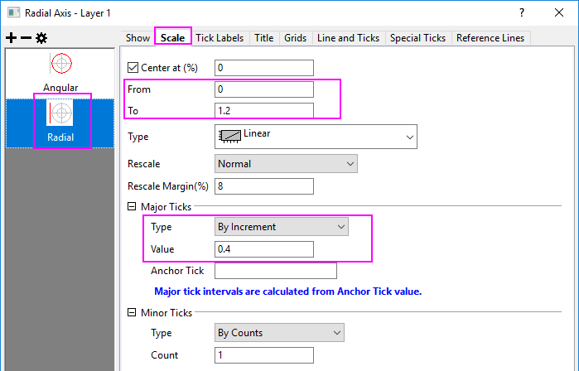579x371 pixels.
Task: Close the Radial Axis dialog
Action: coord(559,12)
